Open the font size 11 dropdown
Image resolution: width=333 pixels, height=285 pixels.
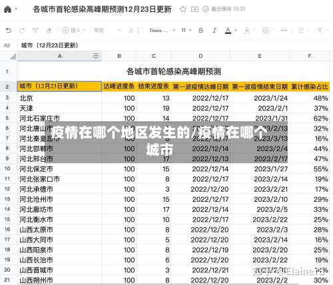186,30
